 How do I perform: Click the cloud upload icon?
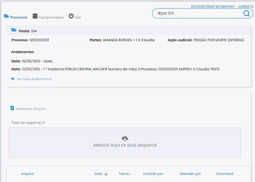[125, 138]
